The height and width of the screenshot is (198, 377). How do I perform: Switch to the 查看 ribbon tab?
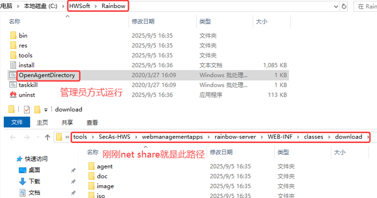pyautogui.click(x=92, y=122)
